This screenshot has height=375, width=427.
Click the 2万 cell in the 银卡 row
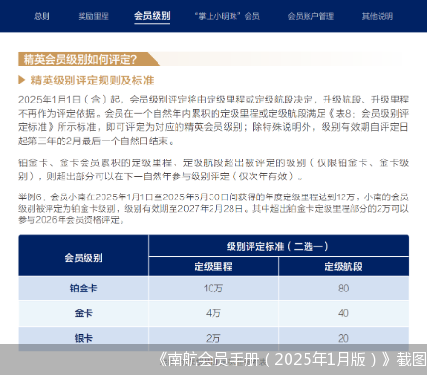coord(213,338)
